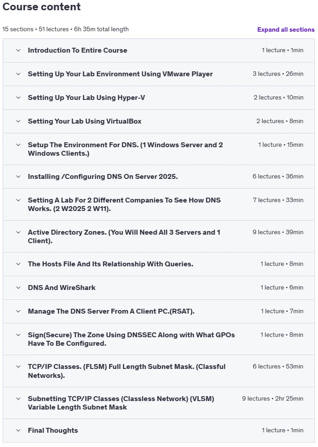The image size is (318, 447).
Task: Expand chevron beside Setting Up Your Lab Using Hyper-V
Action: (18, 98)
